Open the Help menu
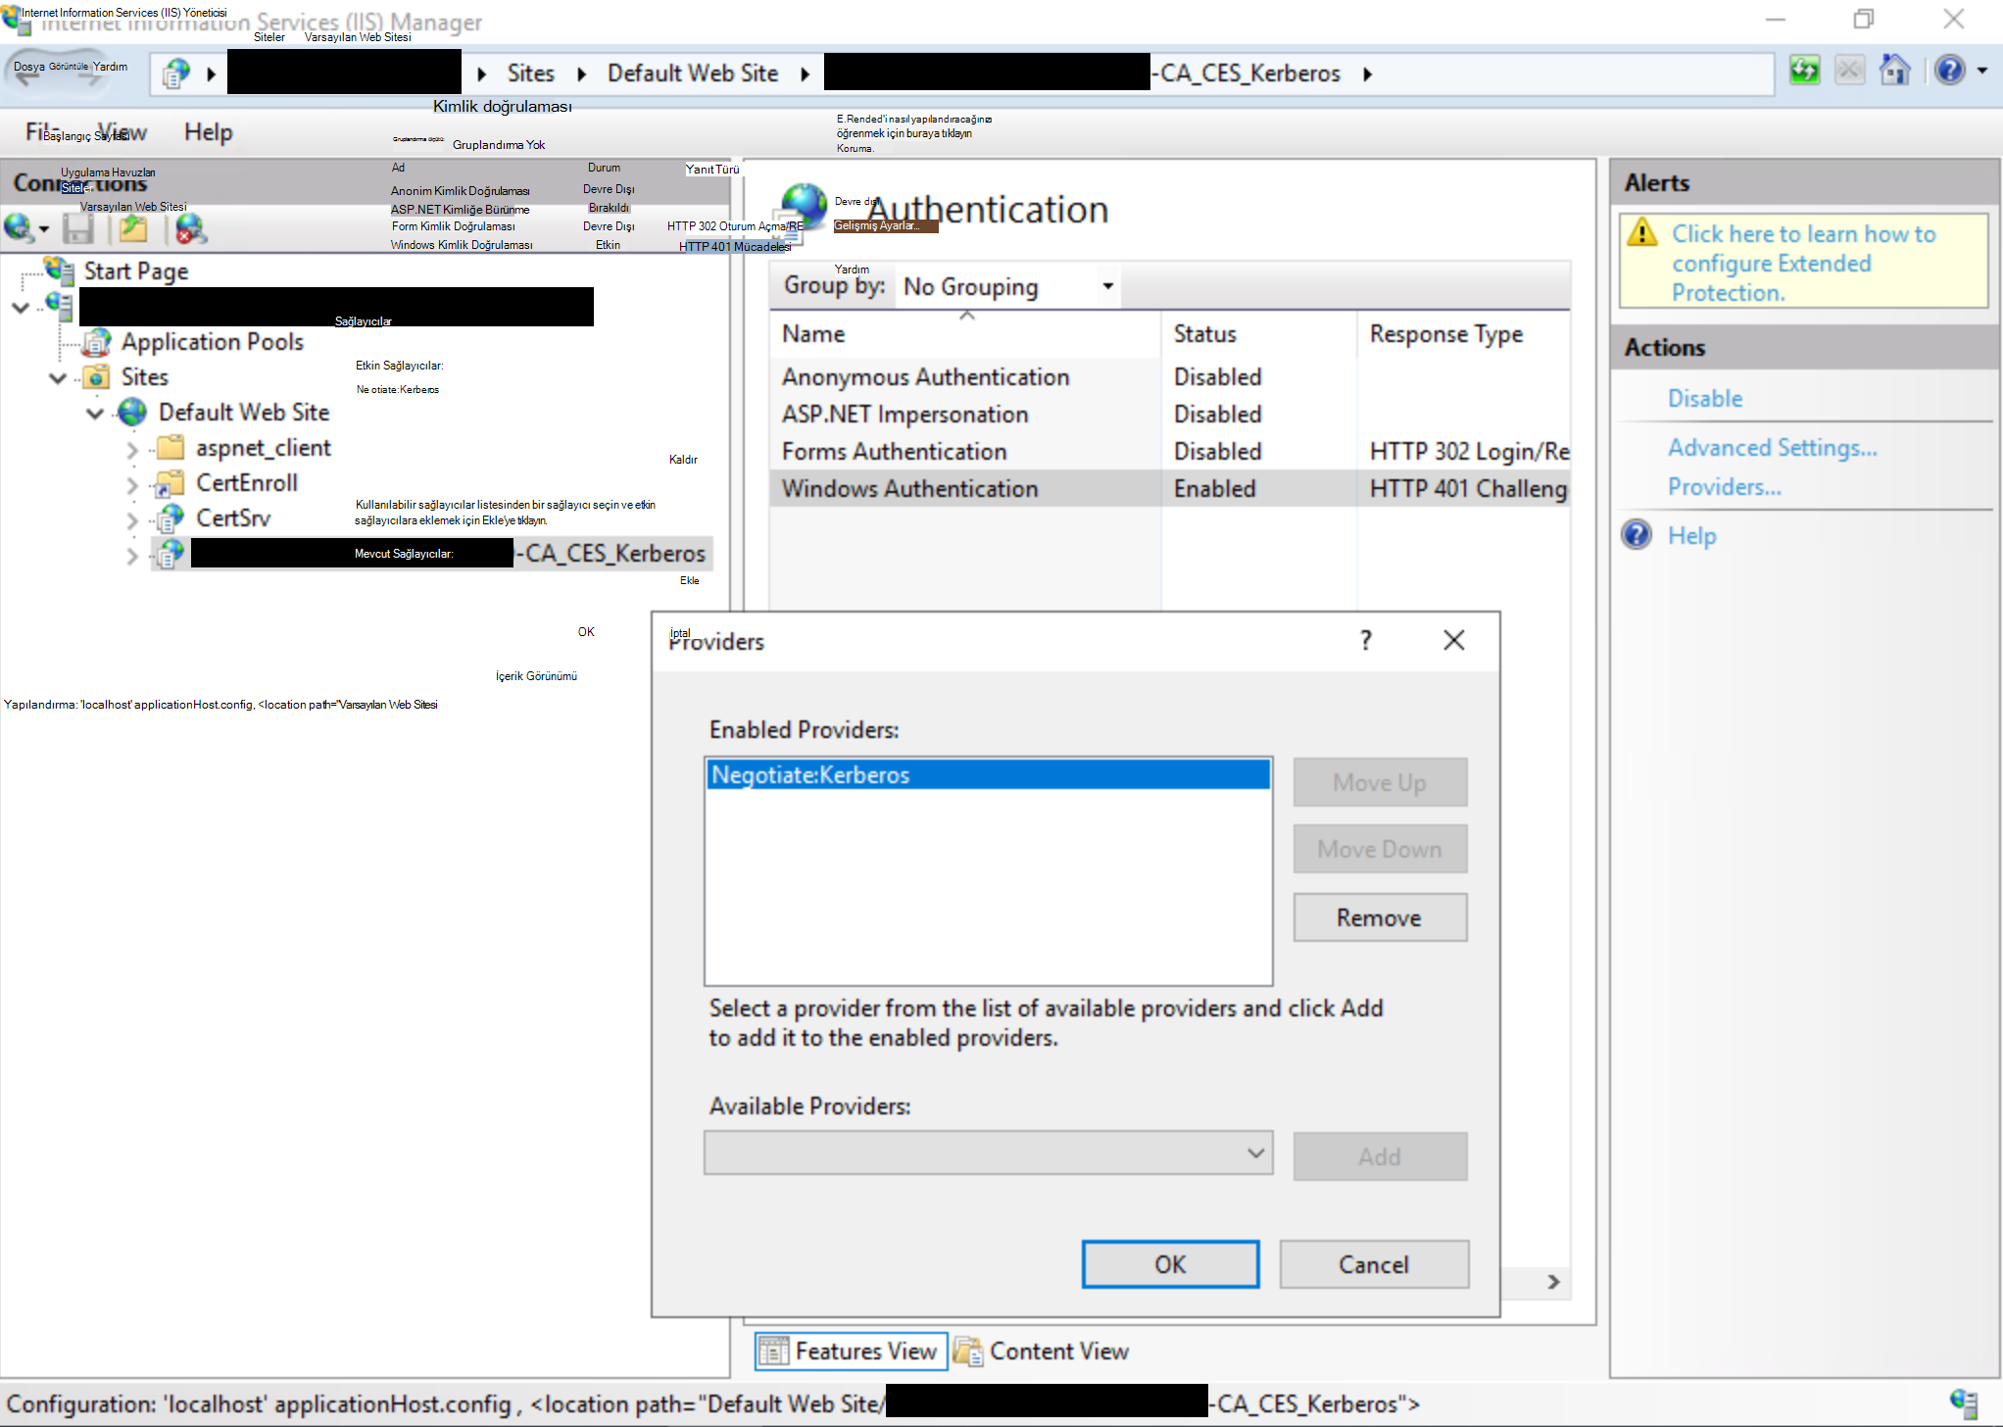 point(208,131)
